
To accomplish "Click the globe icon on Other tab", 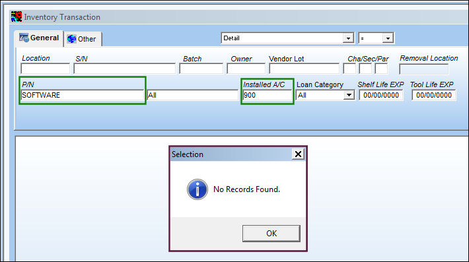I will coord(71,39).
